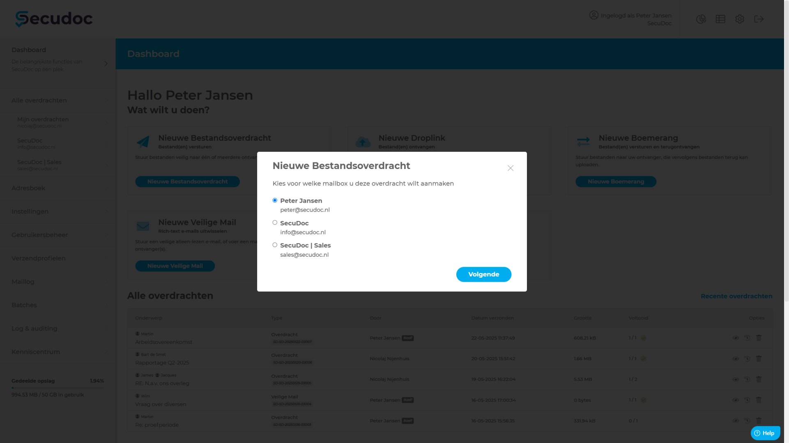Open history for Arbeidsovereenkomst row
The width and height of the screenshot is (789, 443).
(747, 338)
